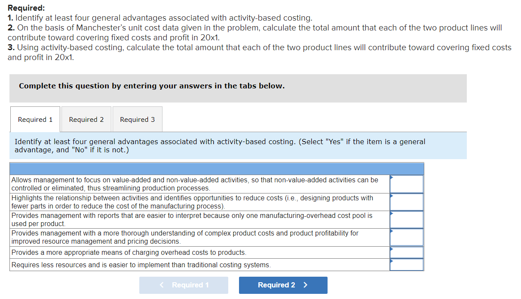
Task: Click the left chevron on the Required 1 button
Action: coord(162,285)
